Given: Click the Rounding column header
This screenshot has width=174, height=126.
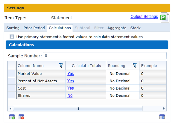Looking at the screenshot, I should (x=123, y=66).
